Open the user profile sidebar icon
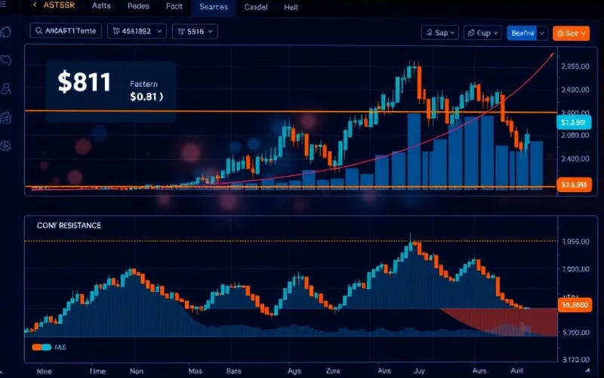 pos(7,89)
